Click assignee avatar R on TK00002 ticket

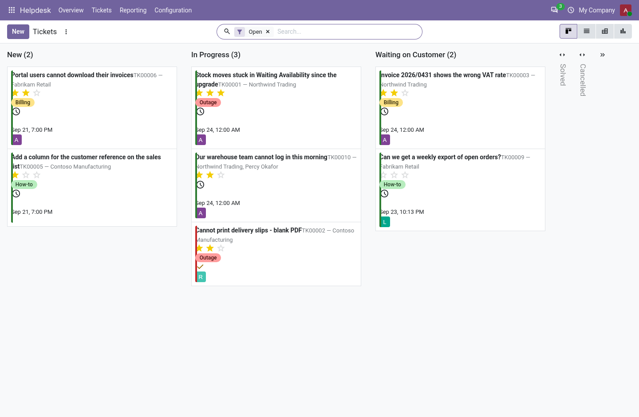(x=201, y=277)
